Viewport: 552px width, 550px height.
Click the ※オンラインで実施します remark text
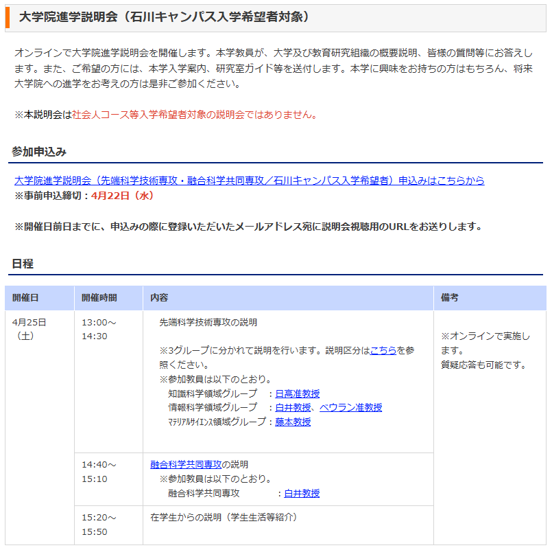pos(485,343)
